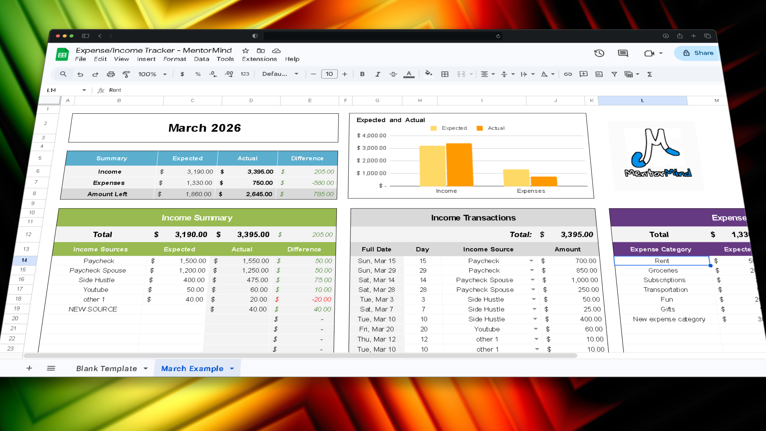The width and height of the screenshot is (766, 431).
Task: Open the Extensions menu
Action: (x=259, y=59)
